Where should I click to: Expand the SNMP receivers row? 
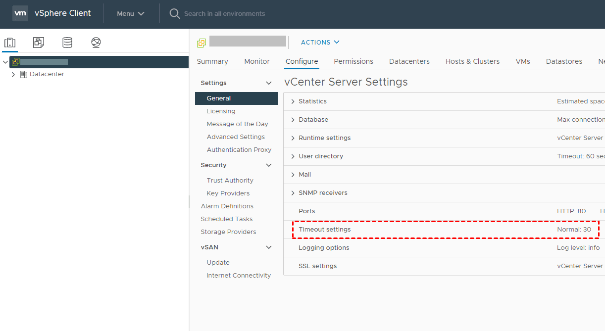[293, 193]
